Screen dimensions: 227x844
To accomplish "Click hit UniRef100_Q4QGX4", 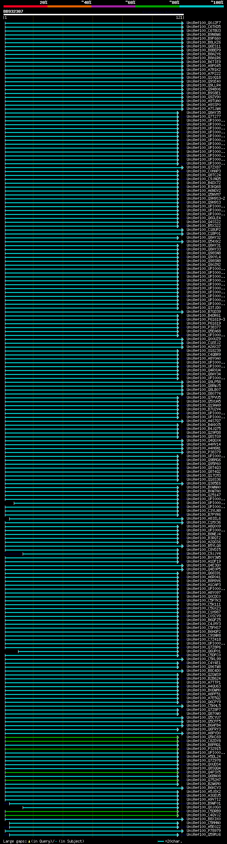I will click(x=204, y=440).
